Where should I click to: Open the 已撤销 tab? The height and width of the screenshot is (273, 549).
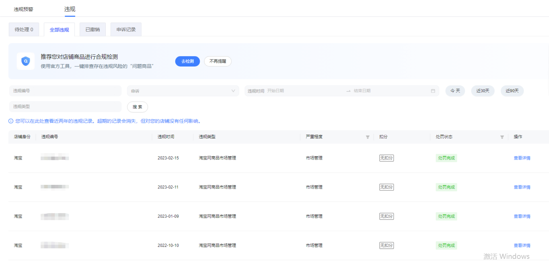point(92,30)
